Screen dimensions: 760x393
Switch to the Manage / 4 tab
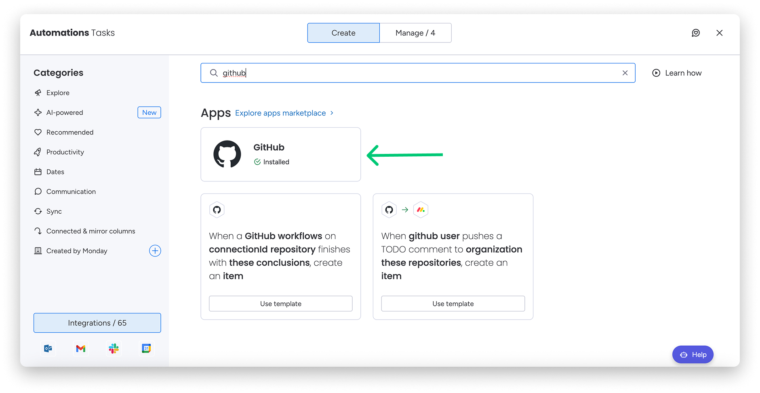pyautogui.click(x=415, y=33)
